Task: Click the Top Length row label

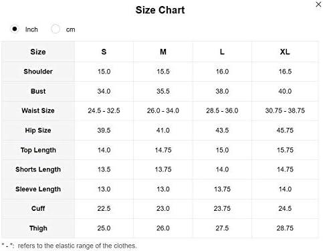Action: pyautogui.click(x=38, y=150)
